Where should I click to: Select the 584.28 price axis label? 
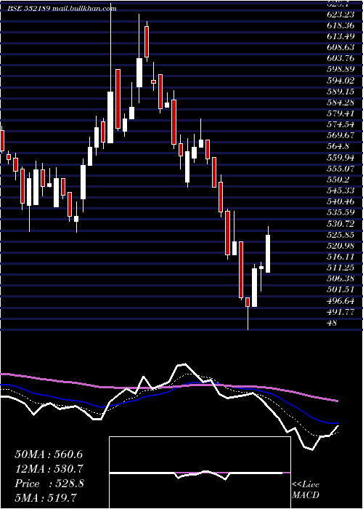(340, 103)
